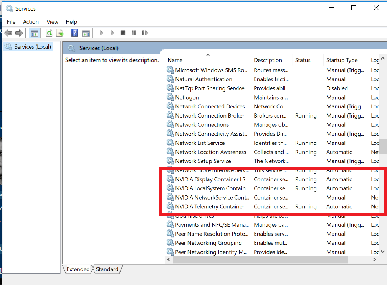Switch to the Standard tab
The height and width of the screenshot is (285, 387).
tap(107, 269)
